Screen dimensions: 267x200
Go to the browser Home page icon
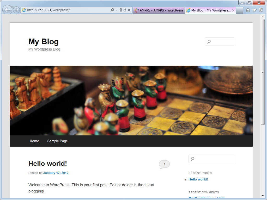coord(248,10)
